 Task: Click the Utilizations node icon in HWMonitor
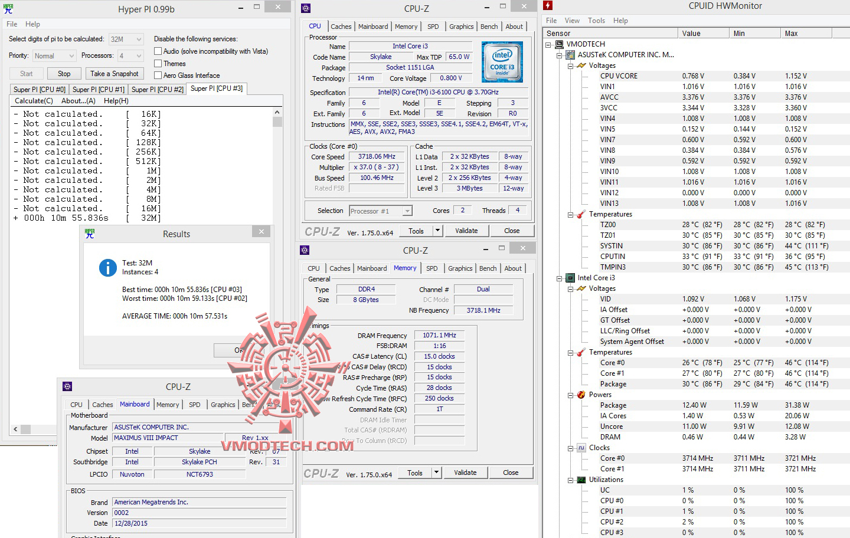[x=581, y=480]
